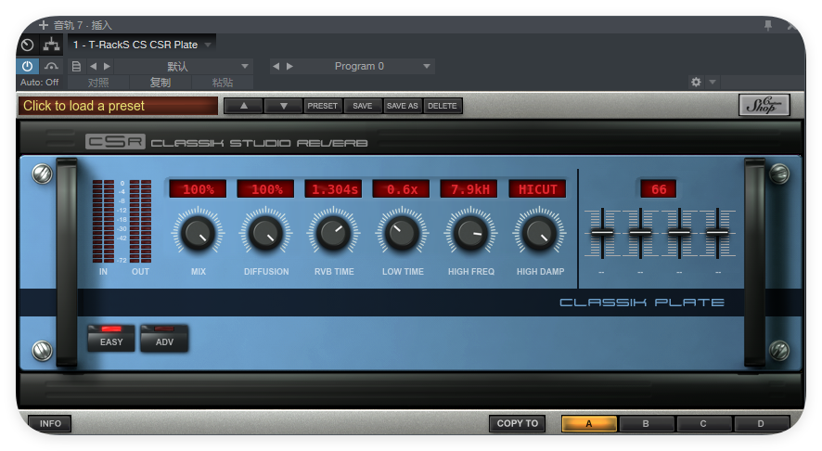Screen dimensions: 822x451
Task: Click the preset down arrow button
Action: coord(284,106)
